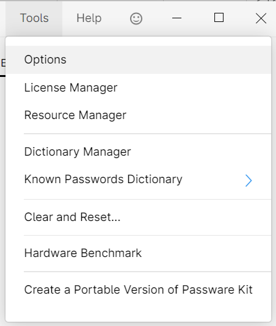Image resolution: width=276 pixels, height=326 pixels.
Task: Click the blue chevron beside Known Passwords Dictionary
Action: (x=249, y=181)
